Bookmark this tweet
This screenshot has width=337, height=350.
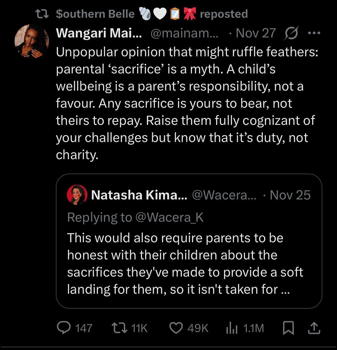(288, 328)
